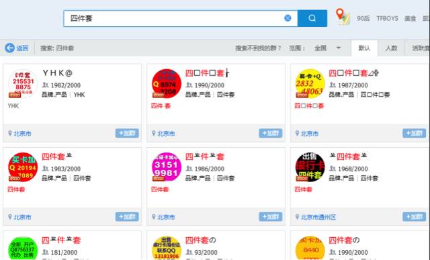Image resolution: width=430 pixels, height=260 pixels.
Task: Switch to the 默认 sort tab
Action: tap(364, 48)
